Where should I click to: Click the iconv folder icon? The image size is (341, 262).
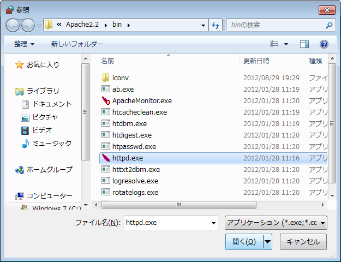point(105,78)
